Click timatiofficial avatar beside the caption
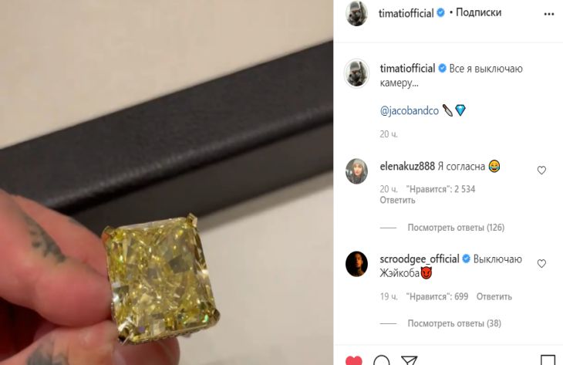The image size is (563, 365). click(x=356, y=73)
